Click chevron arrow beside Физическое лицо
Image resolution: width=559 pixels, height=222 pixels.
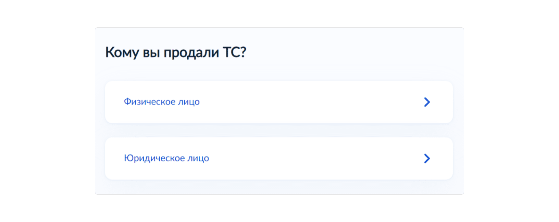[427, 102]
